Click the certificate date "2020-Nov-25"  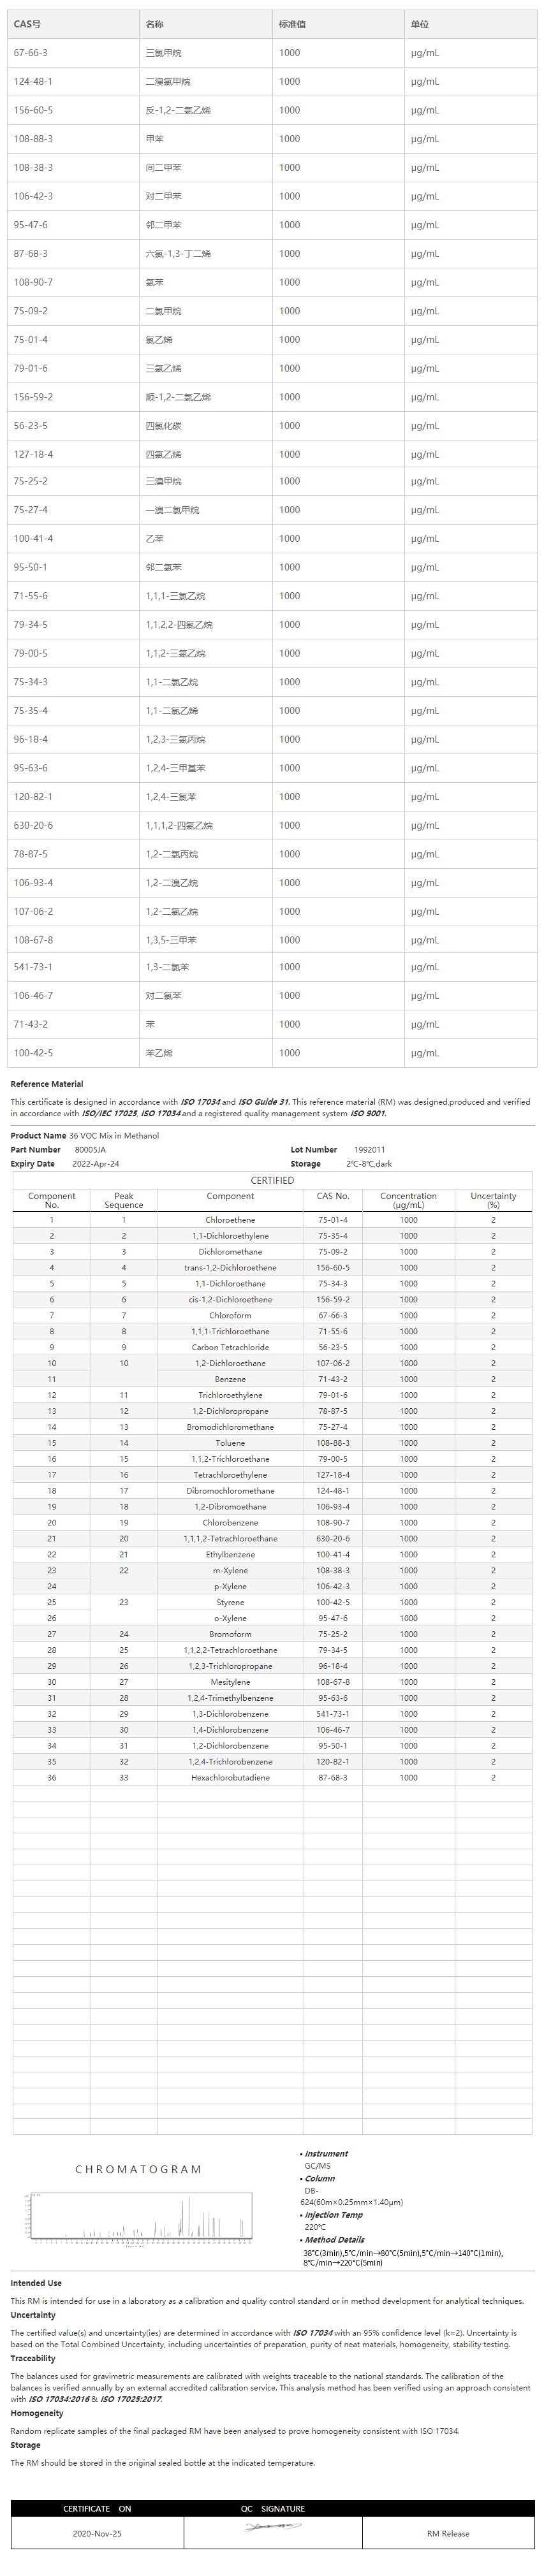pos(97,2533)
